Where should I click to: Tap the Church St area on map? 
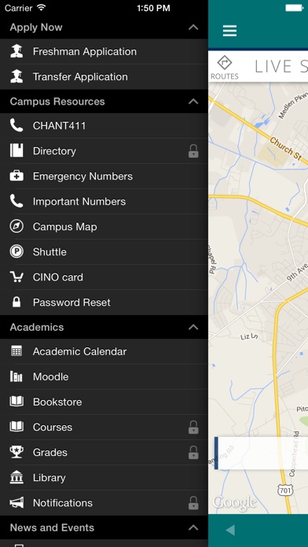[x=285, y=149]
